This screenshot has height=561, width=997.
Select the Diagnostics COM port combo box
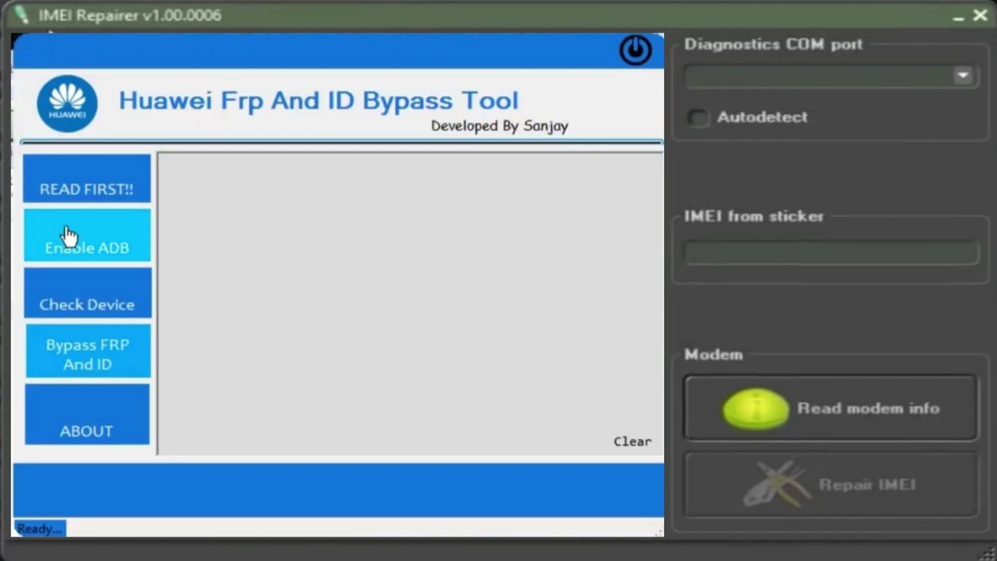[x=831, y=77]
